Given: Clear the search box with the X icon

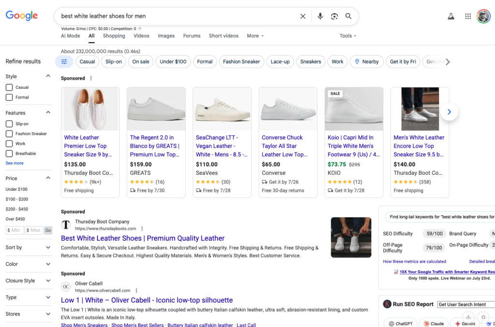Looking at the screenshot, I should point(303,16).
